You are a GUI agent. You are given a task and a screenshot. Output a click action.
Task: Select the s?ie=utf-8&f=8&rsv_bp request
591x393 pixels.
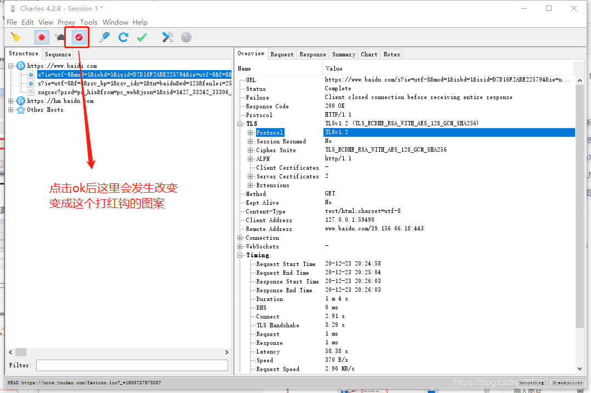pyautogui.click(x=134, y=83)
